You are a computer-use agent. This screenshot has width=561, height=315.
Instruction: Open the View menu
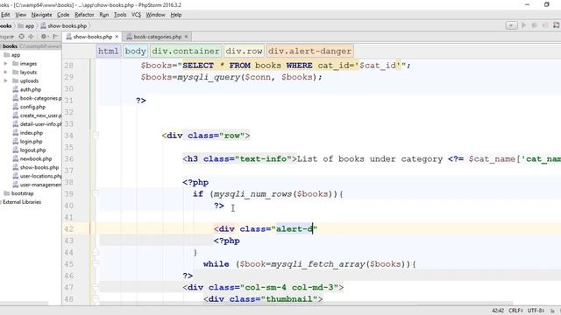(21, 15)
